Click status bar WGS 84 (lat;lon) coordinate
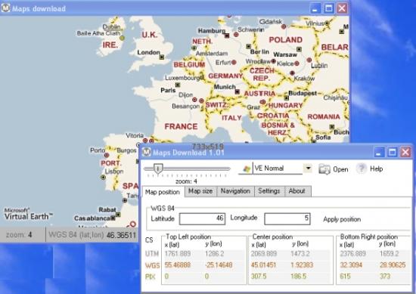This screenshot has width=416, height=294. (92, 235)
